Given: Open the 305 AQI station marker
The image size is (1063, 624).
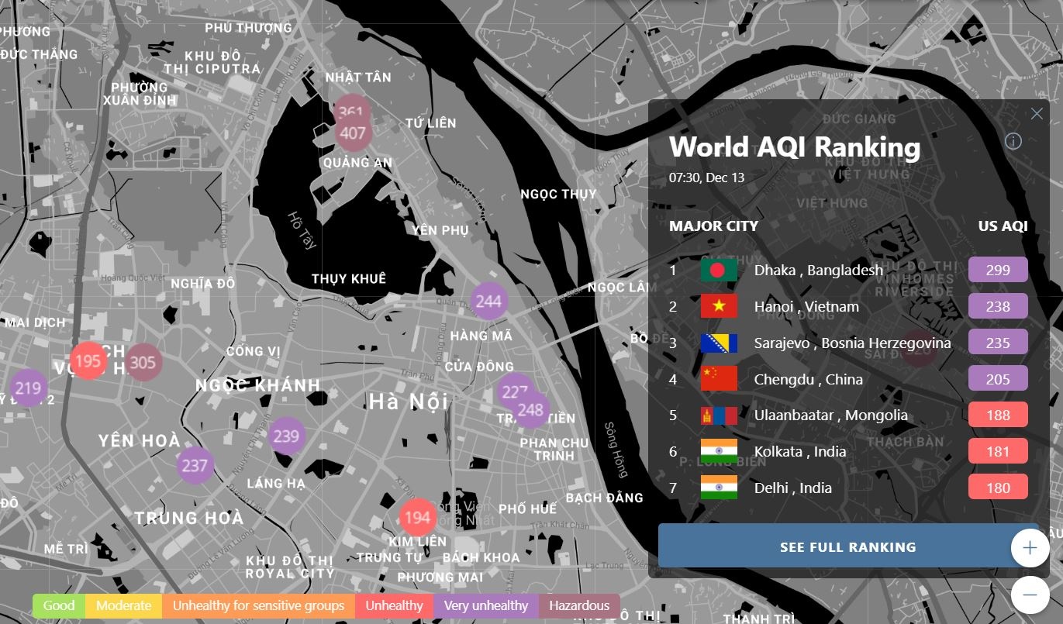Looking at the screenshot, I should (143, 362).
